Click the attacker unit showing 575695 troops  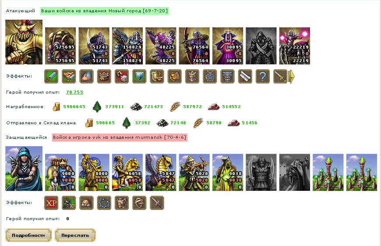click(x=60, y=46)
